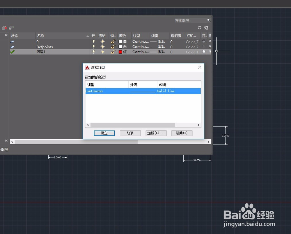This screenshot has height=234, width=291.
Task: Click the delete layer icon with red X
Action: (5, 28)
